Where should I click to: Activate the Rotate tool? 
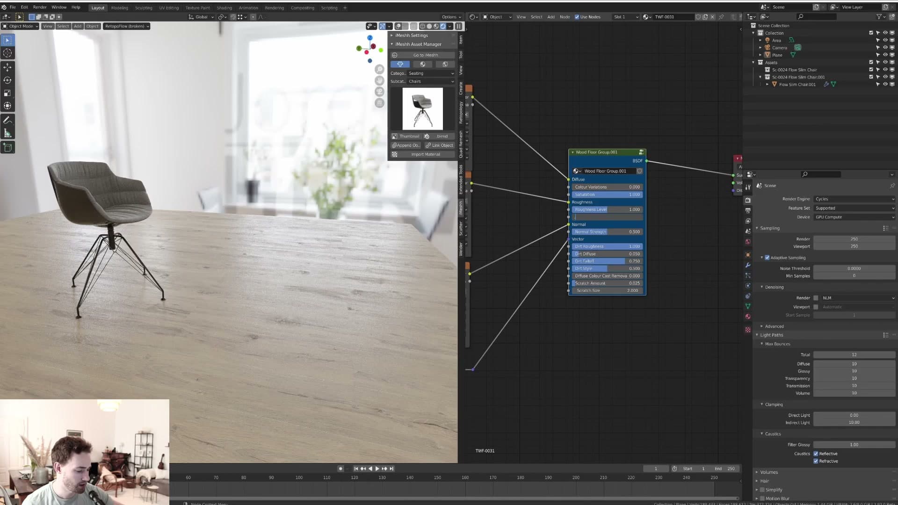[7, 80]
